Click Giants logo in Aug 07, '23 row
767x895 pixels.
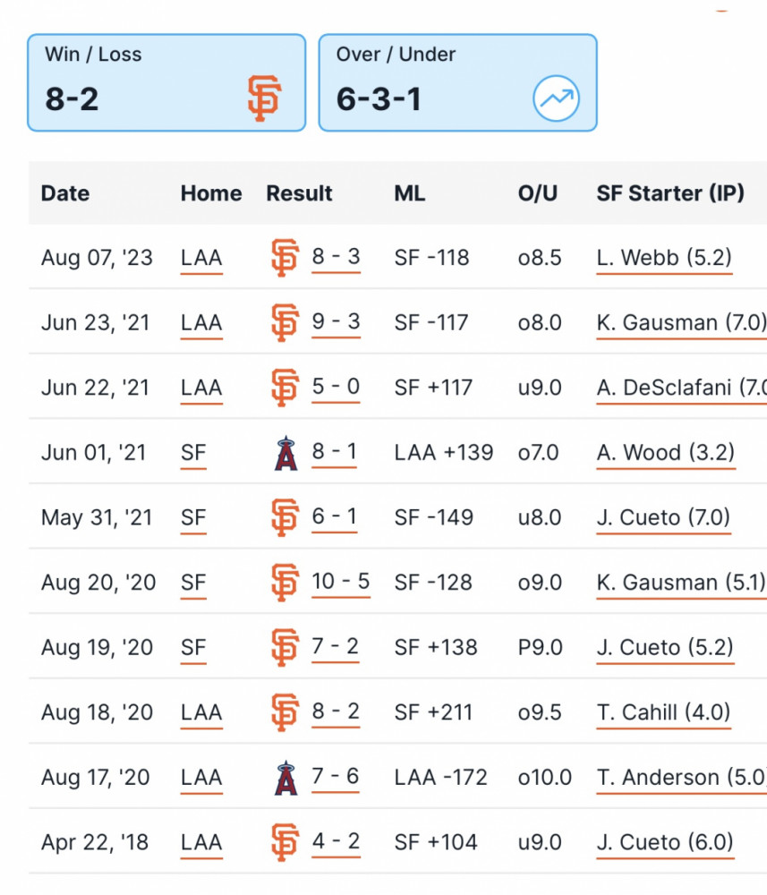[285, 258]
